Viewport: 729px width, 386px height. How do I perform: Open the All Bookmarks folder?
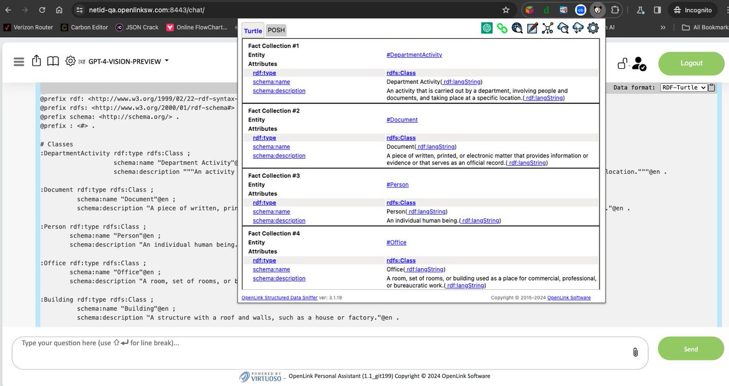coord(705,27)
